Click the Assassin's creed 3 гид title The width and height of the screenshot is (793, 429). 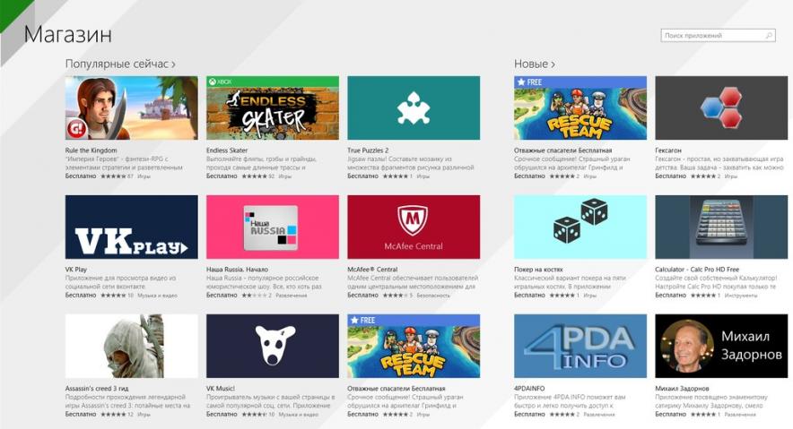pyautogui.click(x=97, y=389)
